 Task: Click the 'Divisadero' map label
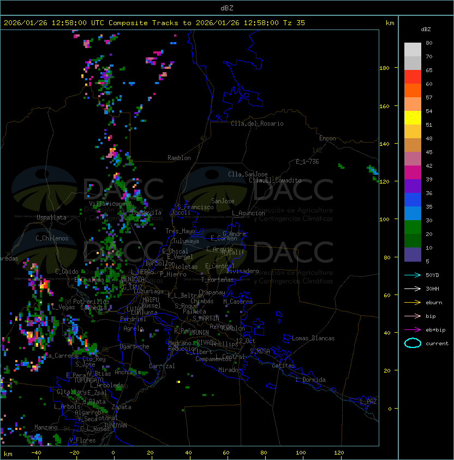point(242,271)
